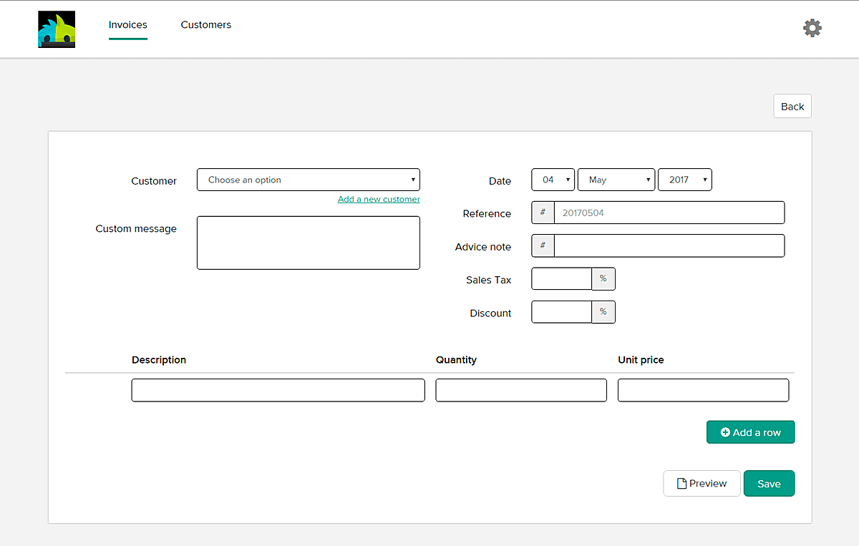This screenshot has width=859, height=546.
Task: Switch to the Invoices tab
Action: tap(128, 25)
